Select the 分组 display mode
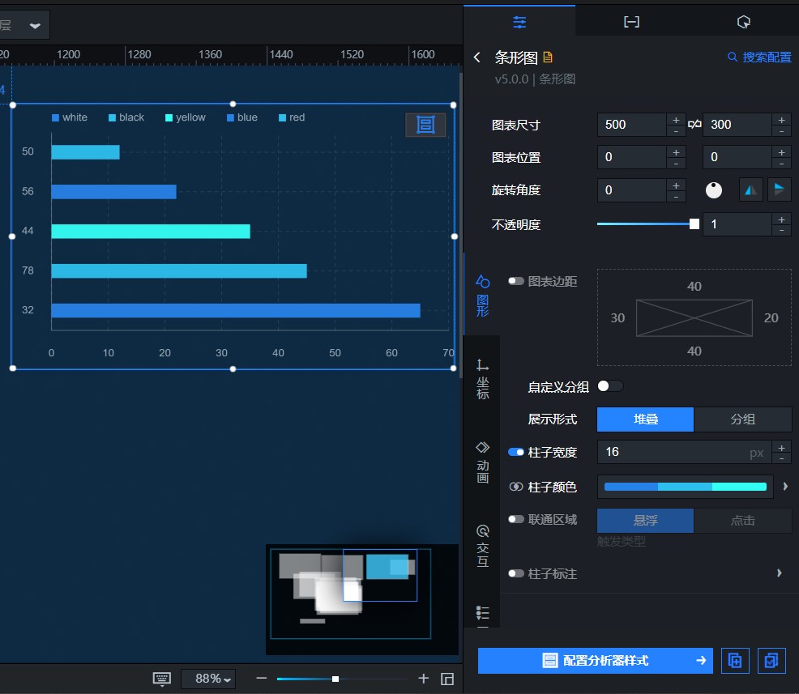The height and width of the screenshot is (694, 799). coord(742,419)
